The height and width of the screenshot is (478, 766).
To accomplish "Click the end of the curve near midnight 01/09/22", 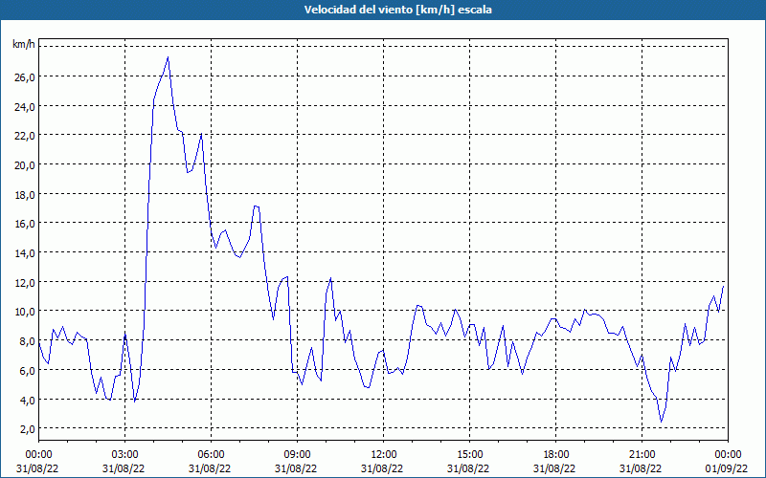I will pos(723,287).
